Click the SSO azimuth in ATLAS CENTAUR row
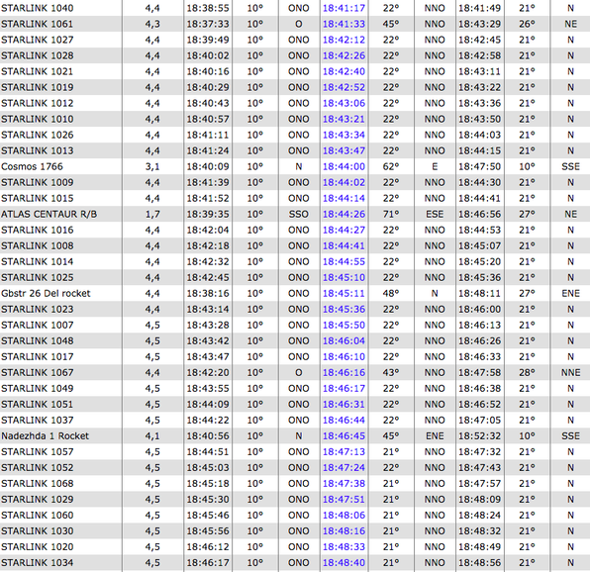This screenshot has width=590, height=572. point(299,214)
